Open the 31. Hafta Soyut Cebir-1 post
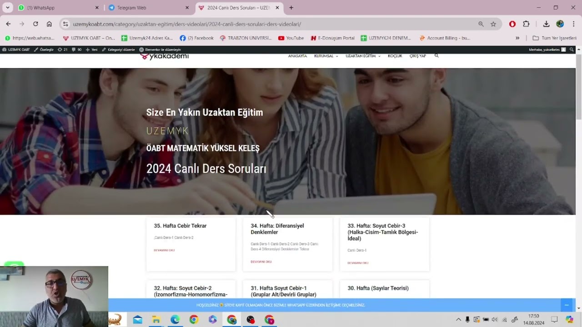The height and width of the screenshot is (327, 582). [283, 291]
